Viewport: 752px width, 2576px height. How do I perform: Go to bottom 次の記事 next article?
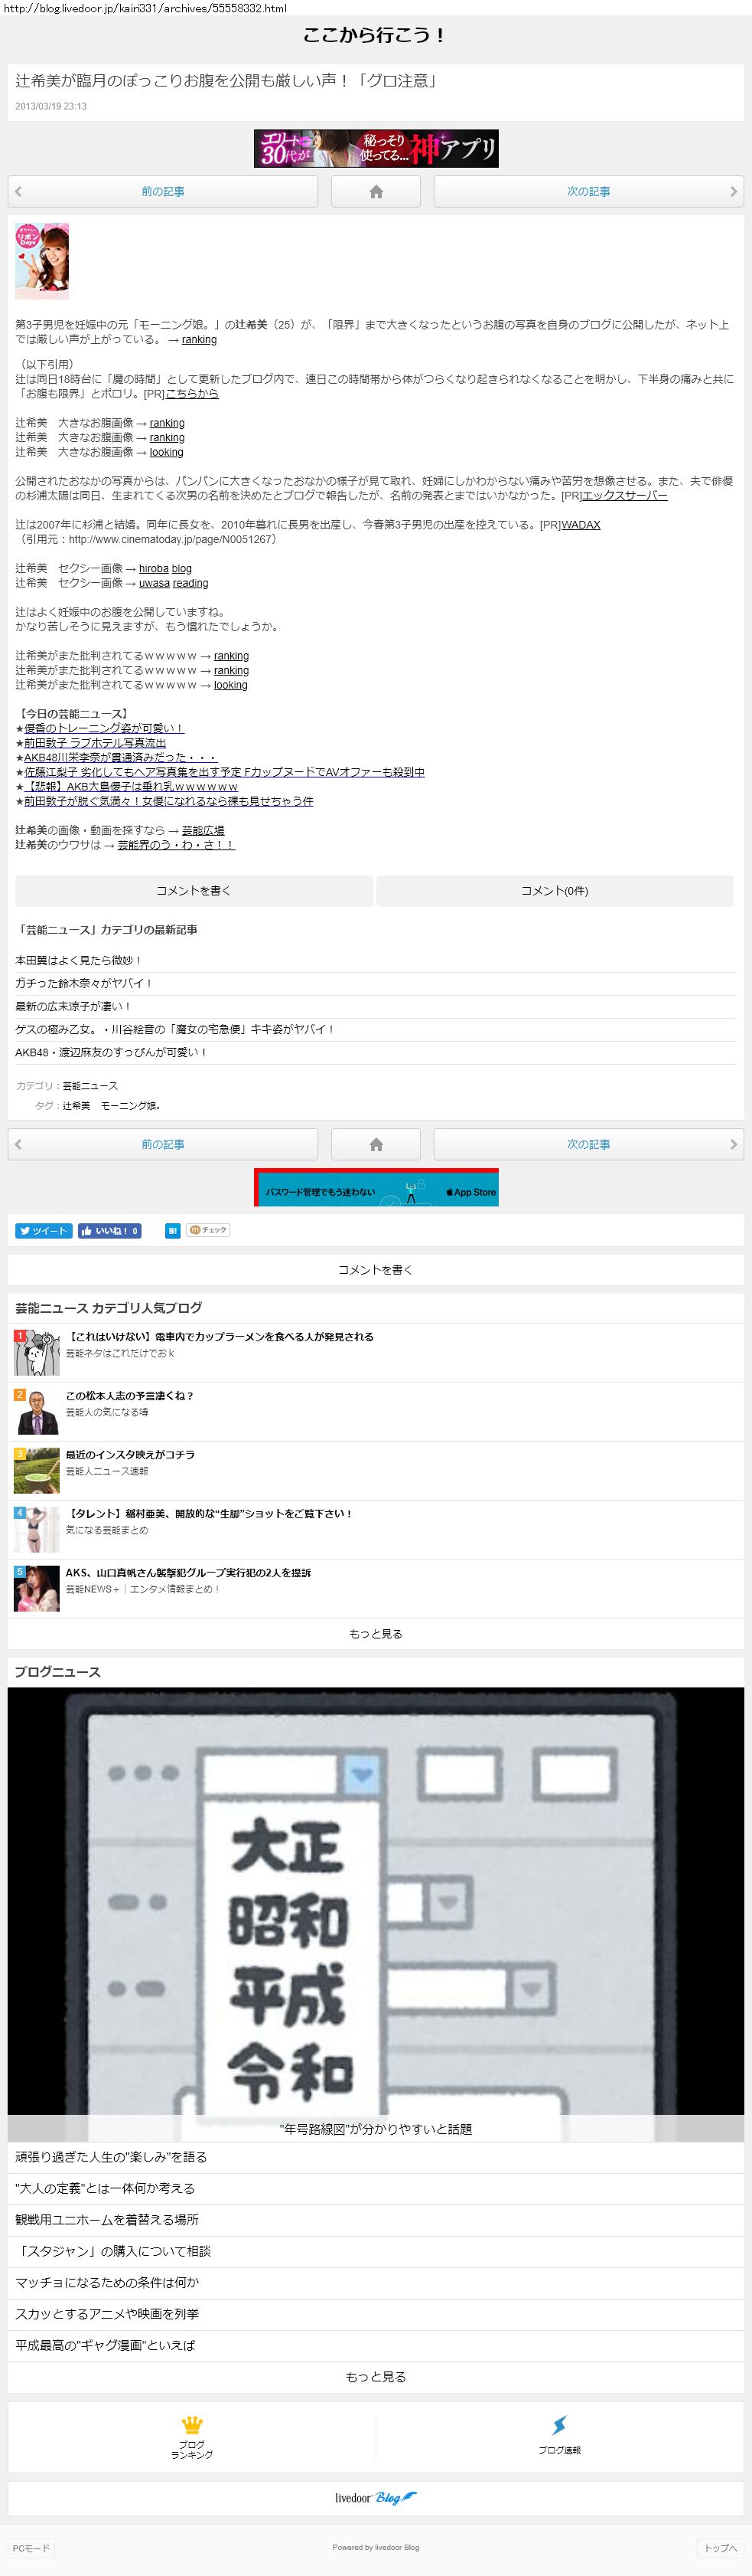coord(588,1144)
